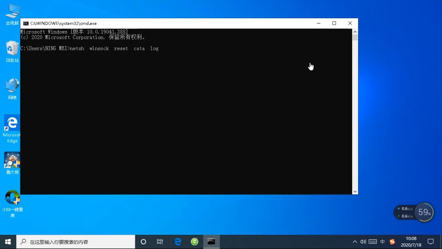Expand the hidden tray icons chevron
Image resolution: width=442 pixels, height=249 pixels.
(355, 242)
